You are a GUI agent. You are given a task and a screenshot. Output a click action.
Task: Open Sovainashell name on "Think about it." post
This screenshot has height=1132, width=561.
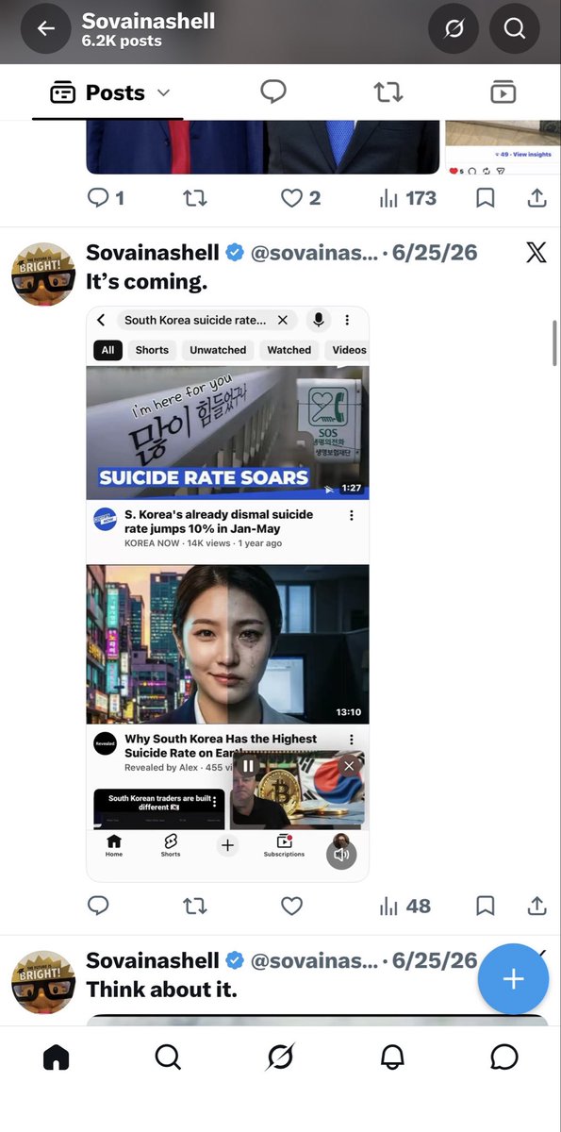coord(153,960)
